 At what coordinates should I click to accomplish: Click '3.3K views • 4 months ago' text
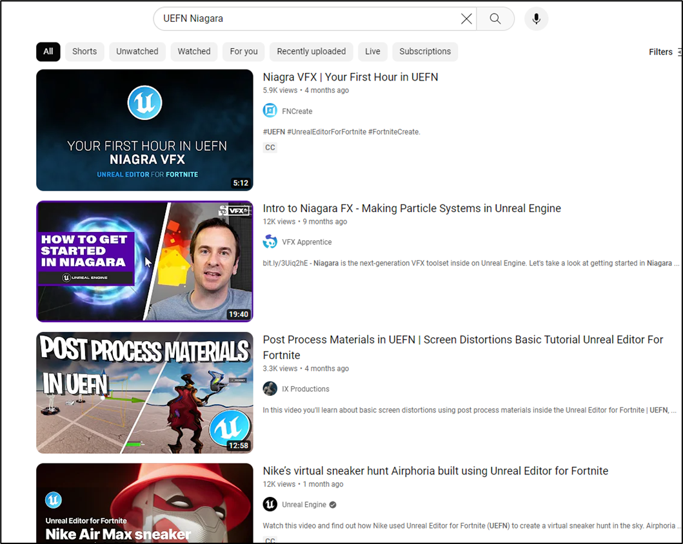(x=306, y=369)
